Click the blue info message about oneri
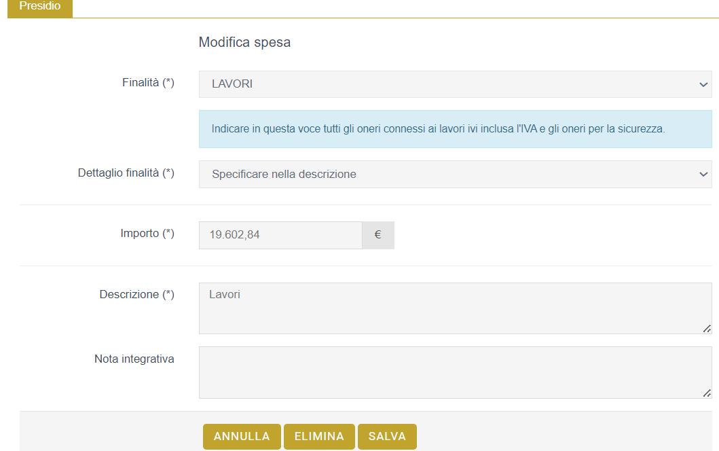 456,129
